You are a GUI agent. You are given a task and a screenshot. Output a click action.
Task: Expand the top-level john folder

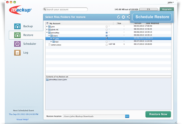tap(47, 27)
